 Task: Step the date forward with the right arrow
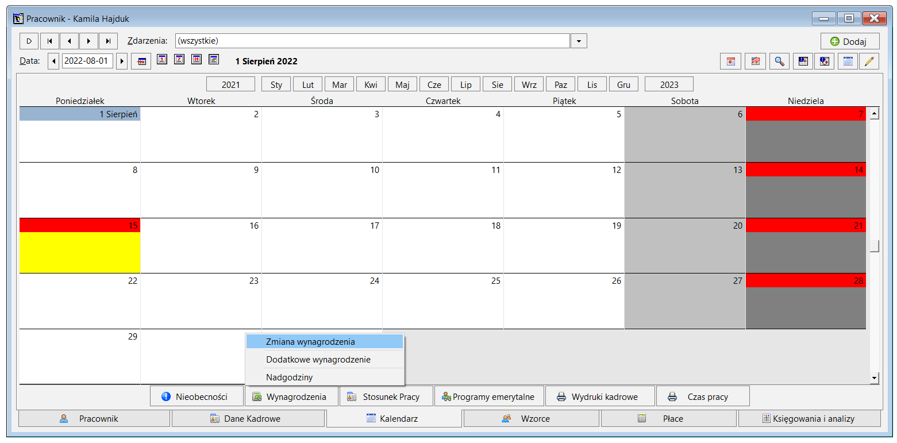point(121,61)
